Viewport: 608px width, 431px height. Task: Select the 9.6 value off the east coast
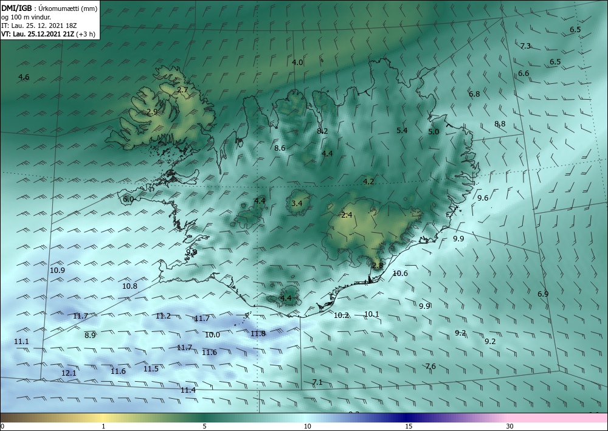pos(483,198)
